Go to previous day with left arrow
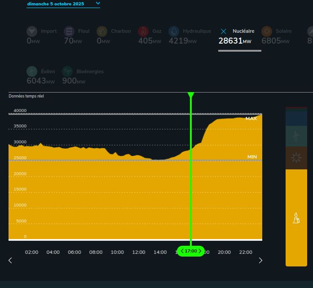Screen dimensions: 313x288 [x=10, y=261]
